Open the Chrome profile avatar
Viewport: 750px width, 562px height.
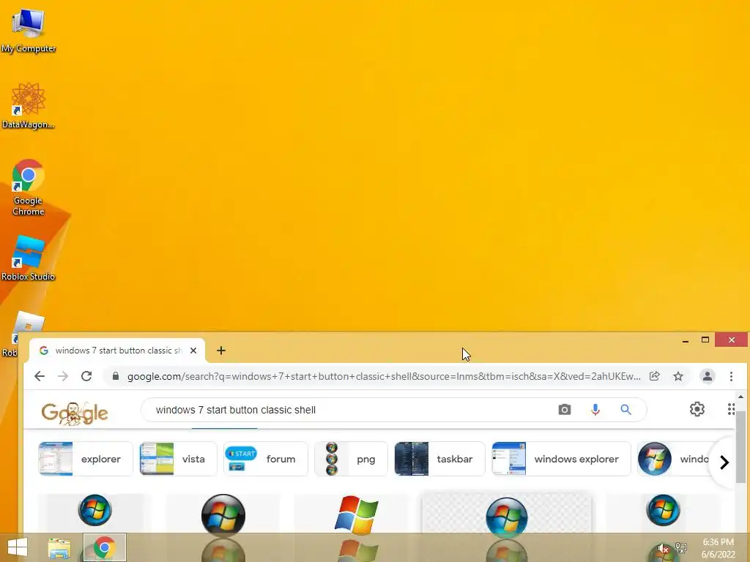[x=707, y=376]
